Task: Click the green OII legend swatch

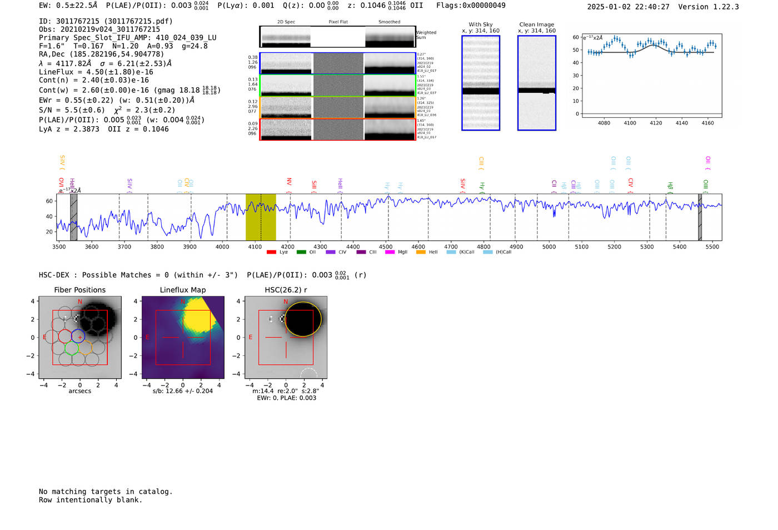Action: click(x=301, y=252)
